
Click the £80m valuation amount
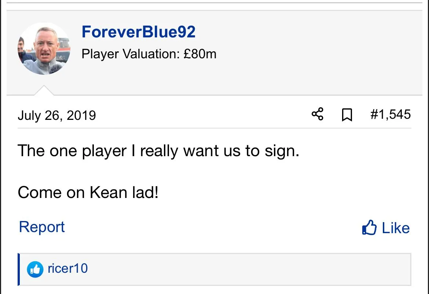200,54
